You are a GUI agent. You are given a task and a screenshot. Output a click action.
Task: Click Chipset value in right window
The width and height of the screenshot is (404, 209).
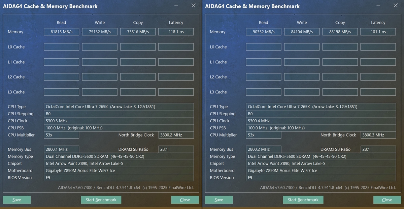(321, 163)
